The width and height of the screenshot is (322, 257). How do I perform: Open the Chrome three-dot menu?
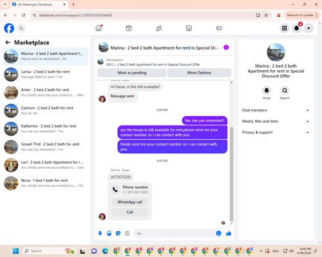click(317, 15)
